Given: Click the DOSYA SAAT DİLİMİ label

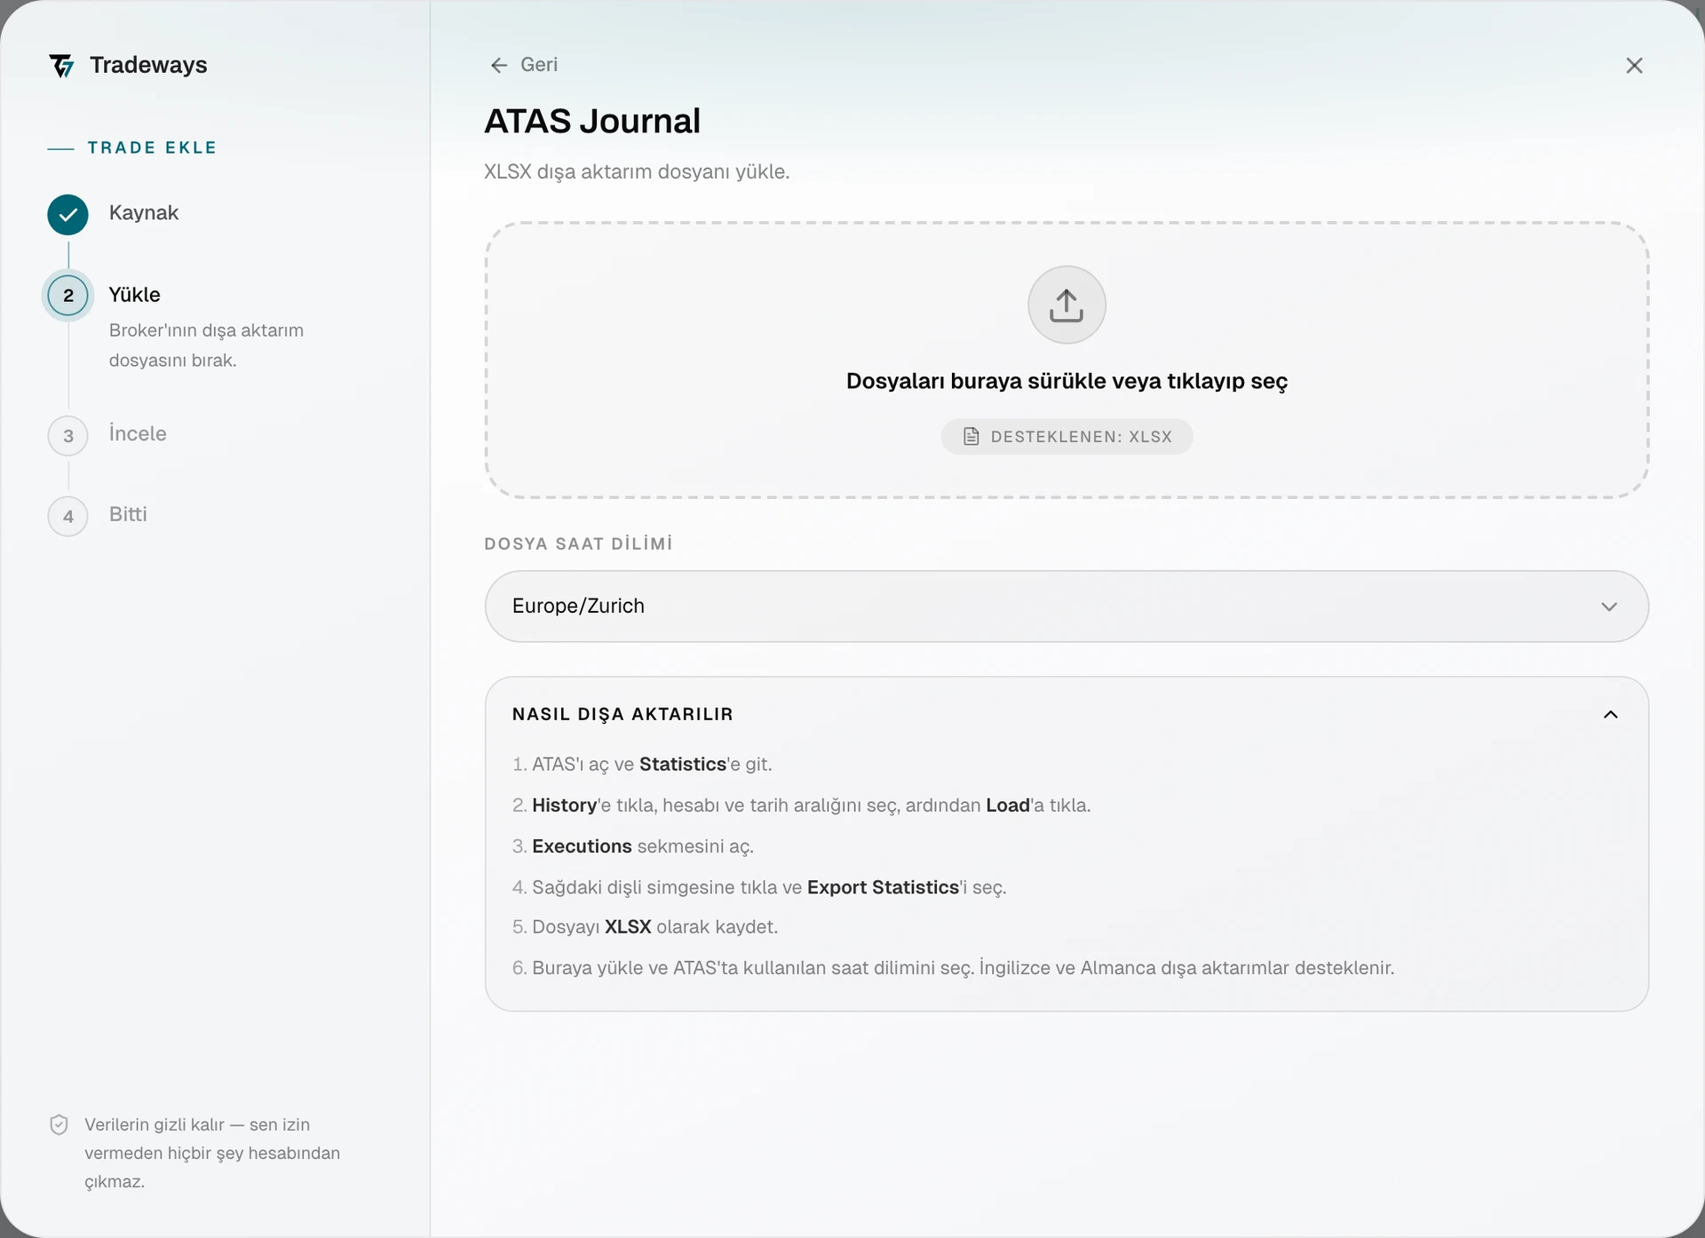Looking at the screenshot, I should pyautogui.click(x=578, y=544).
